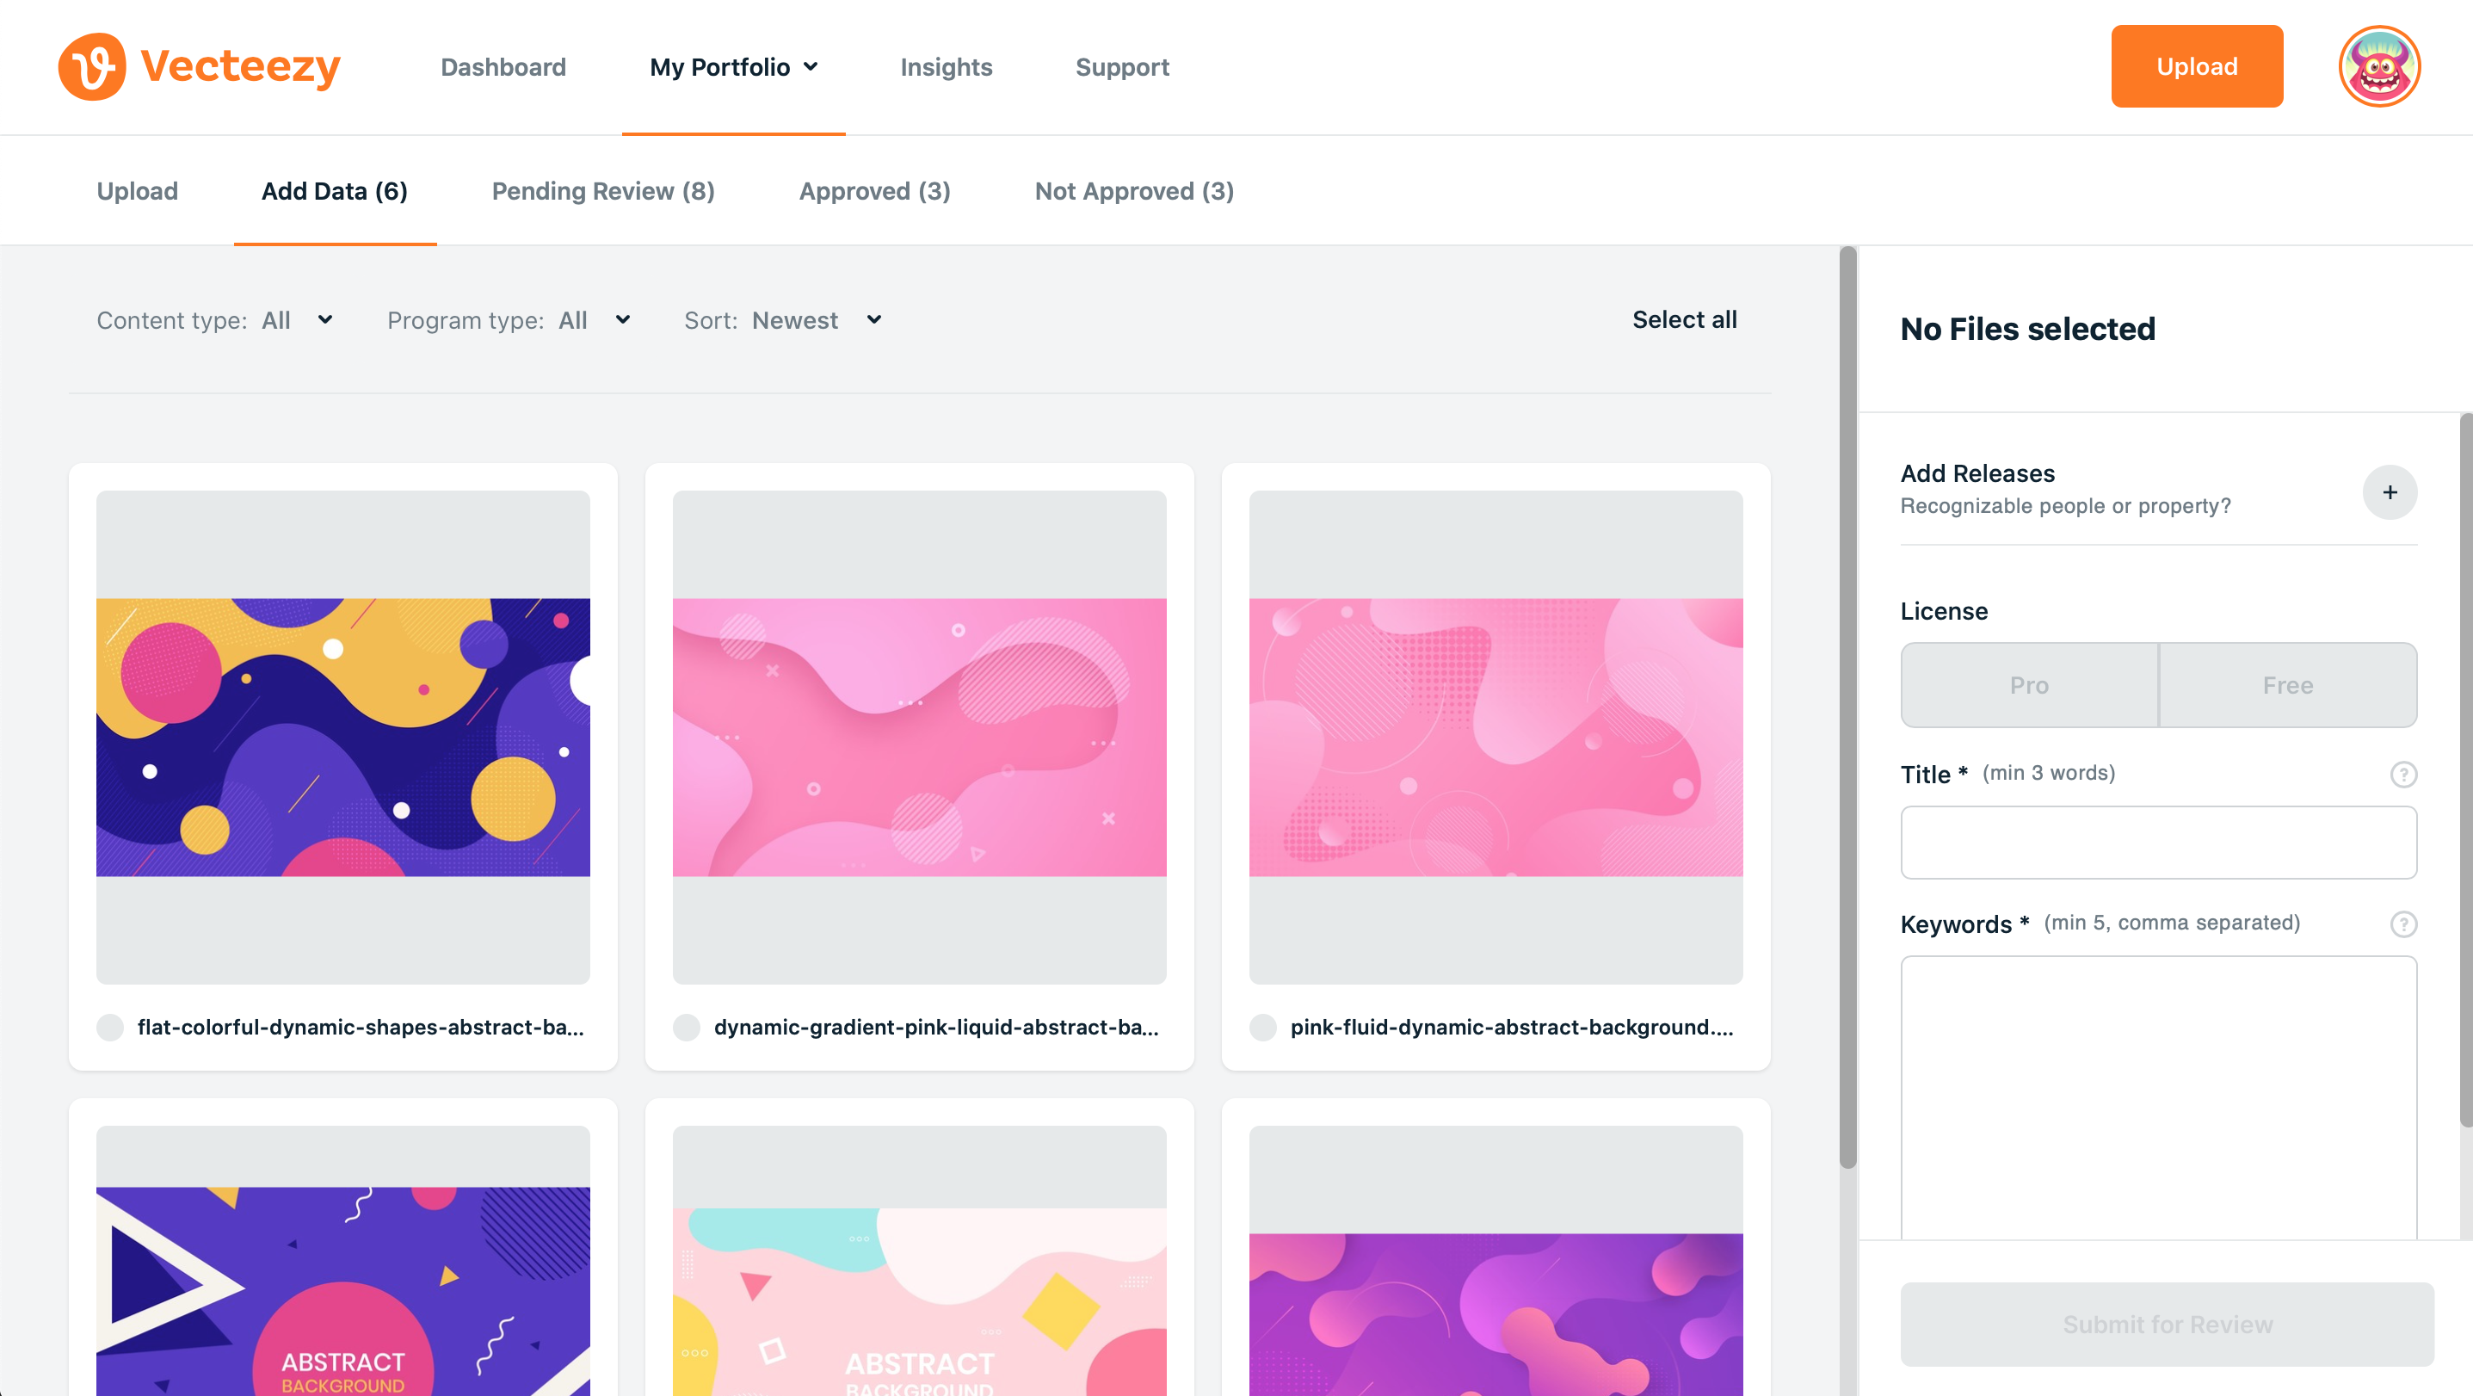Choose the Pro license option

(x=2028, y=684)
